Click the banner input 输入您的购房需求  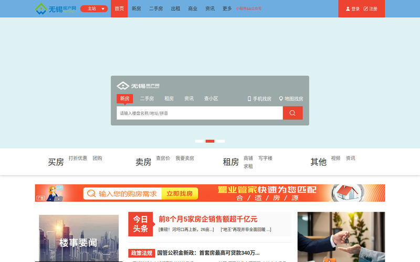click(x=123, y=193)
